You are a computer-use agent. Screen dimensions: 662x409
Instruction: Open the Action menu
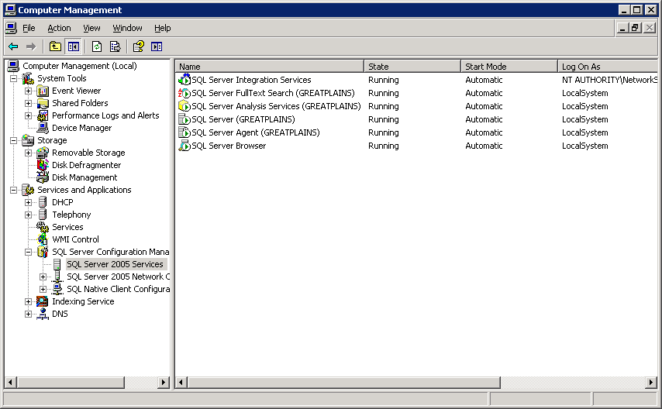59,28
